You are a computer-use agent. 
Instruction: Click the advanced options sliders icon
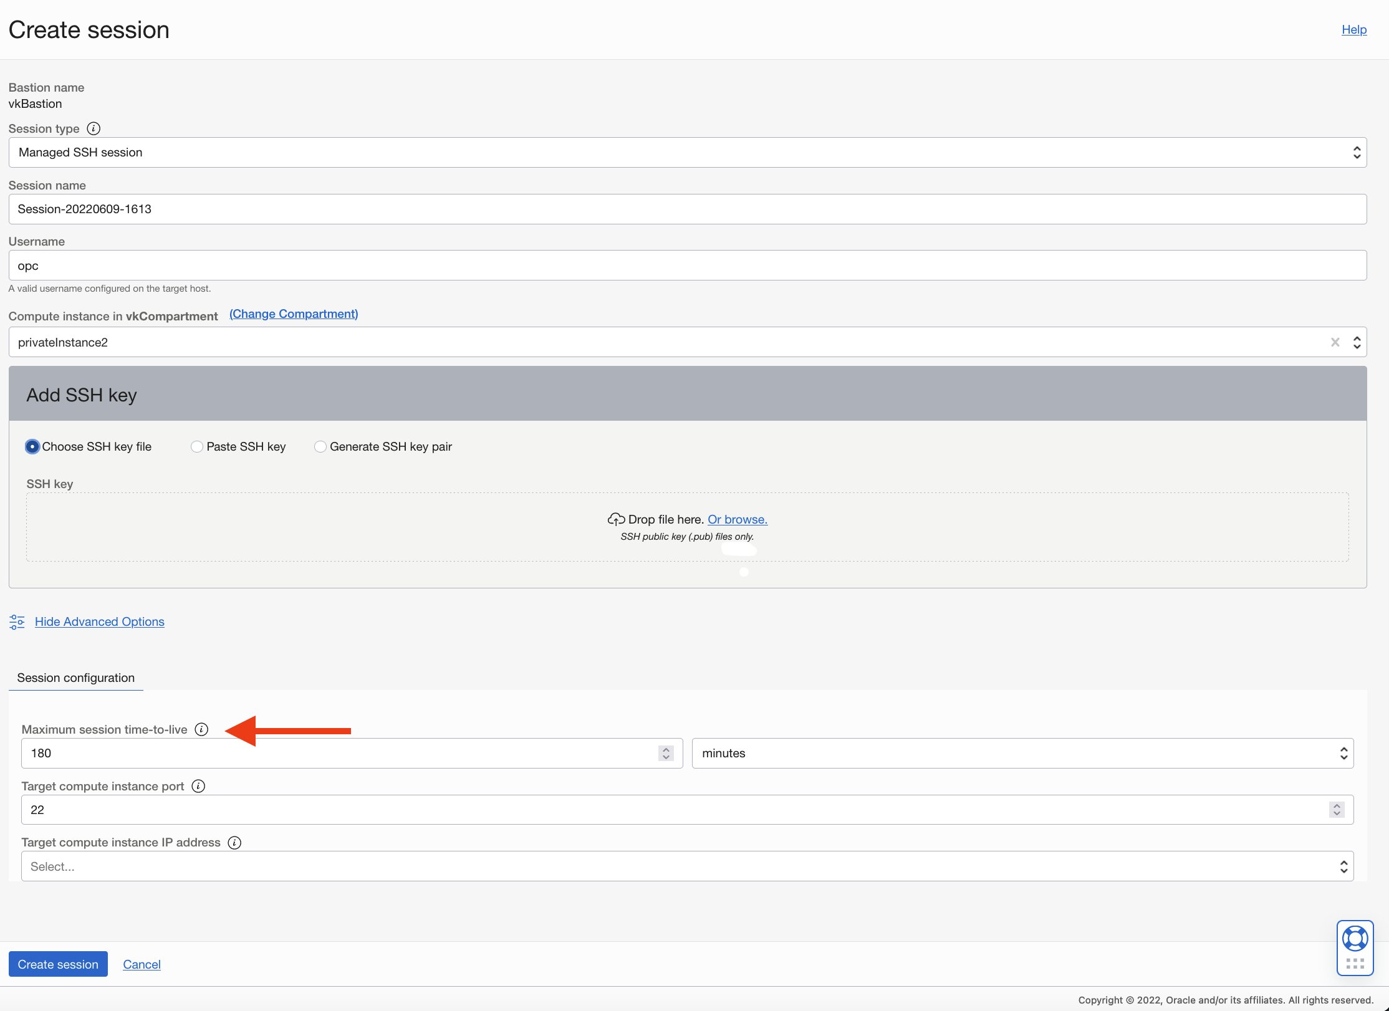(17, 621)
